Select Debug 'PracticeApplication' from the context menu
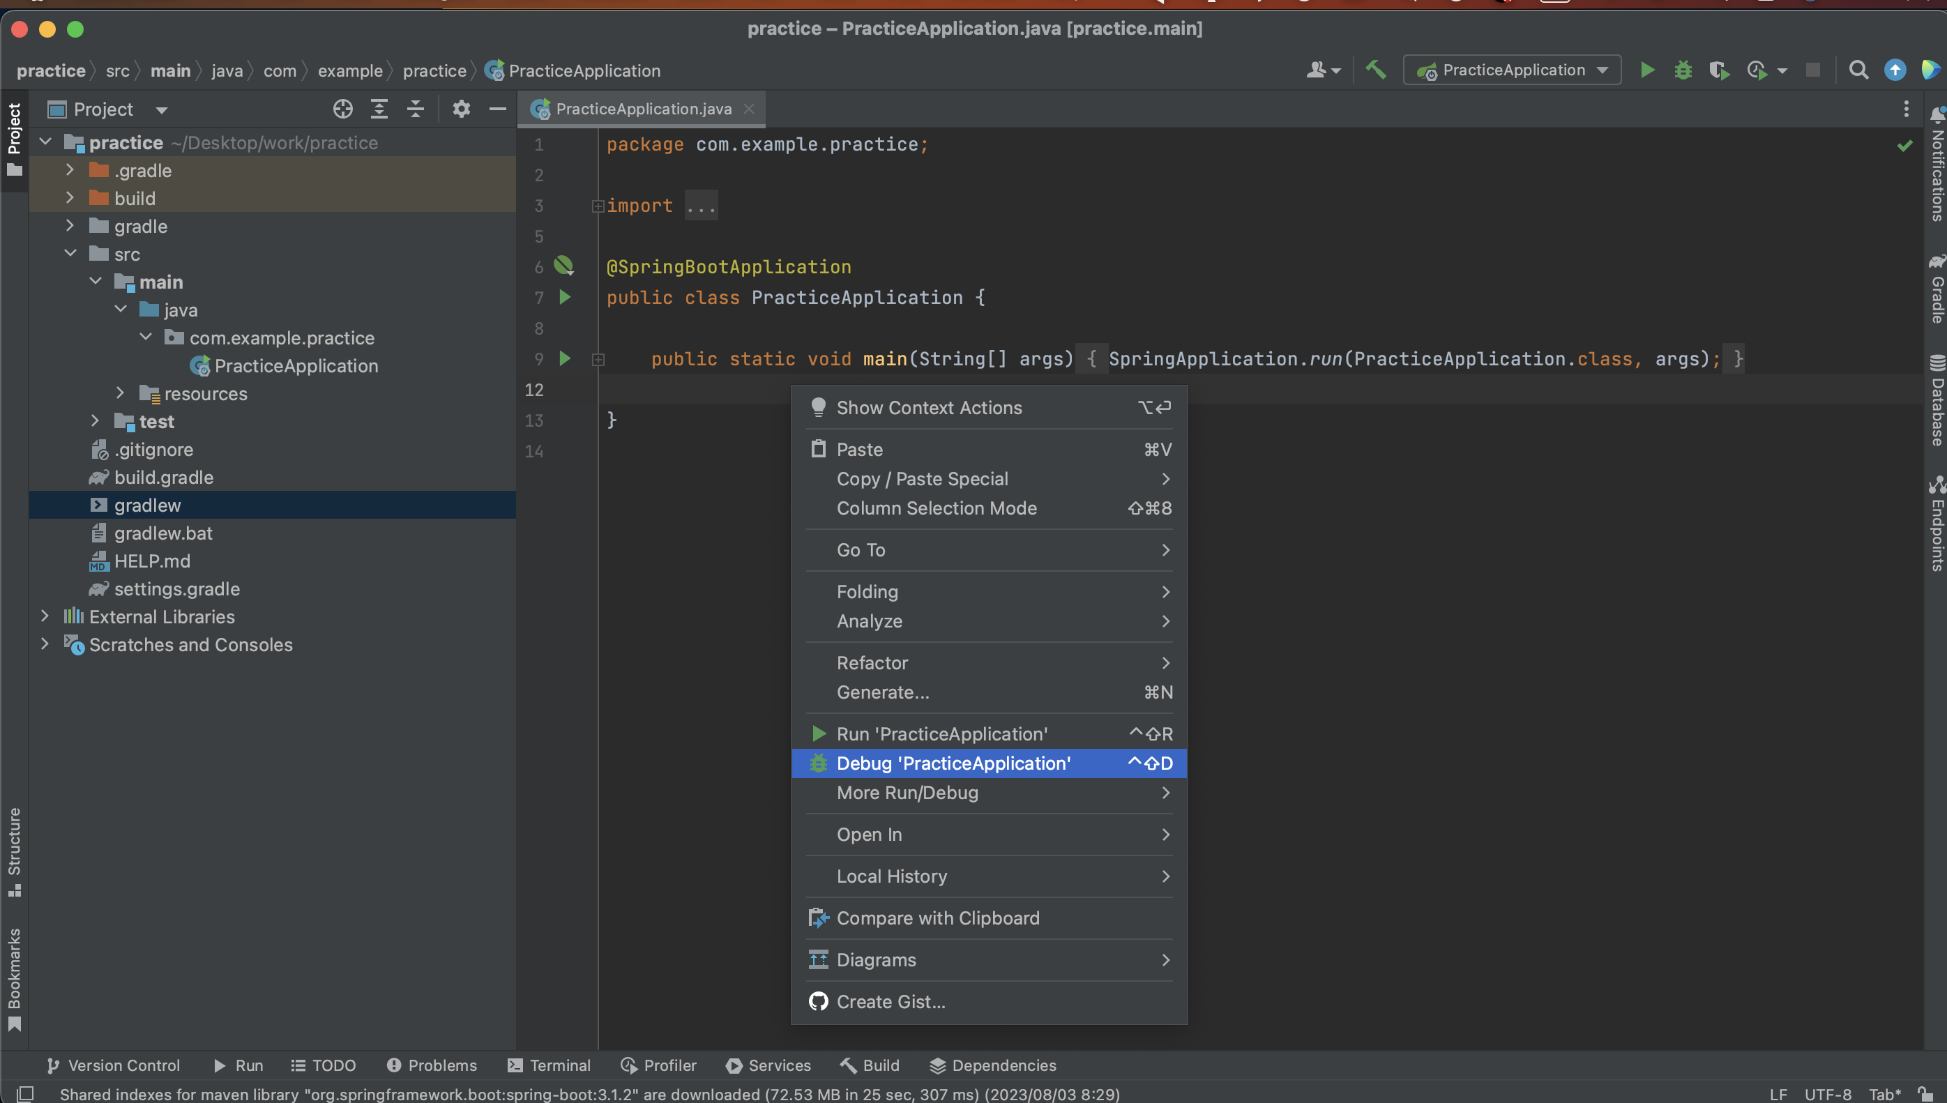 [x=953, y=763]
